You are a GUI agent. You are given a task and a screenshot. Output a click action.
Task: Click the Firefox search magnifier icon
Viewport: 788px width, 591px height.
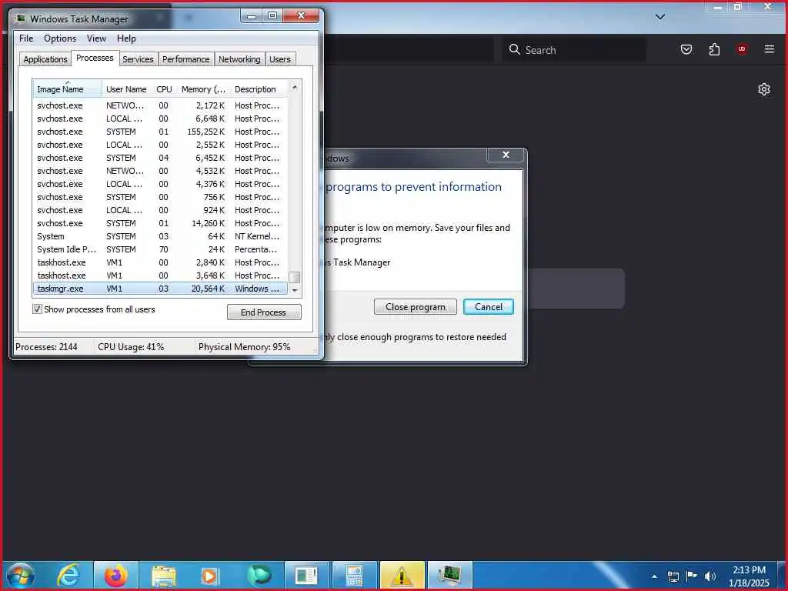point(514,49)
